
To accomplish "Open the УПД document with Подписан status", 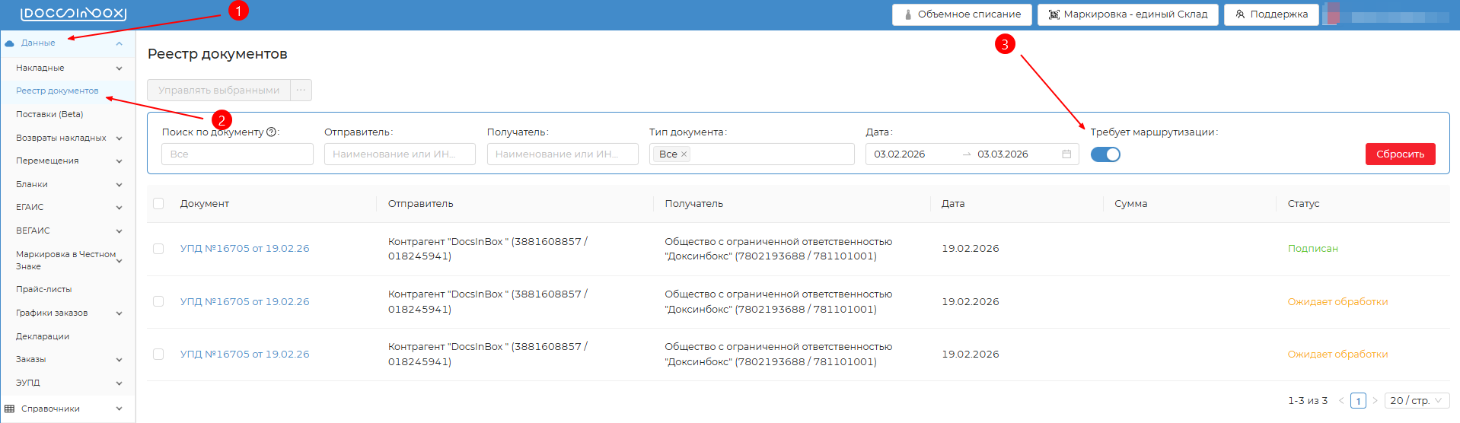I will click(244, 249).
